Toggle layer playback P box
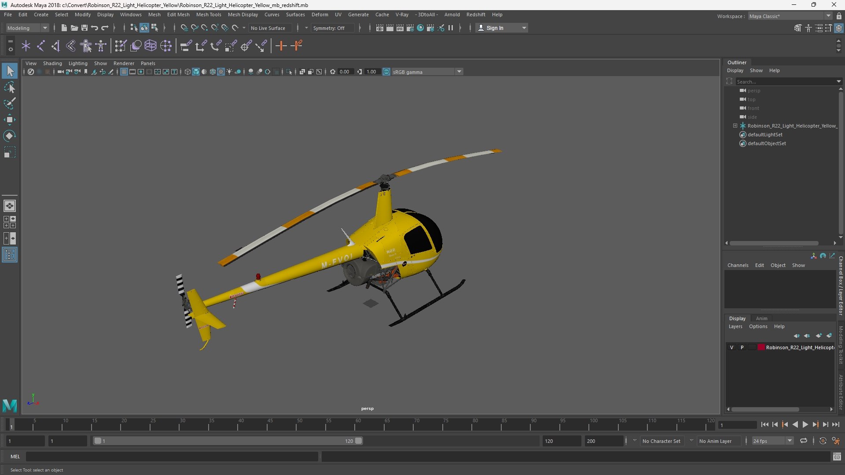The height and width of the screenshot is (475, 845). [742, 347]
